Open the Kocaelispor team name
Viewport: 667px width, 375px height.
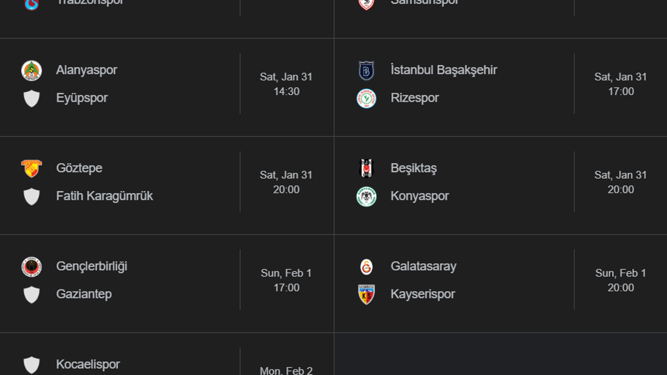[x=88, y=364]
